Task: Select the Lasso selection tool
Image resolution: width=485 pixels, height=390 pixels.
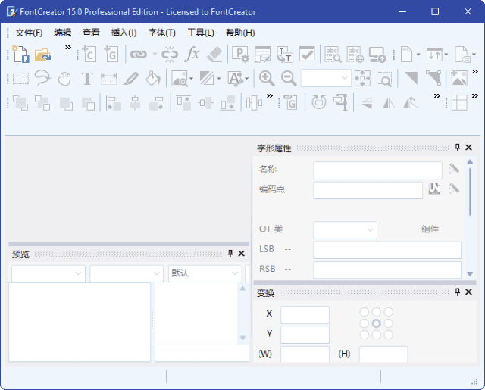Action: [x=42, y=78]
